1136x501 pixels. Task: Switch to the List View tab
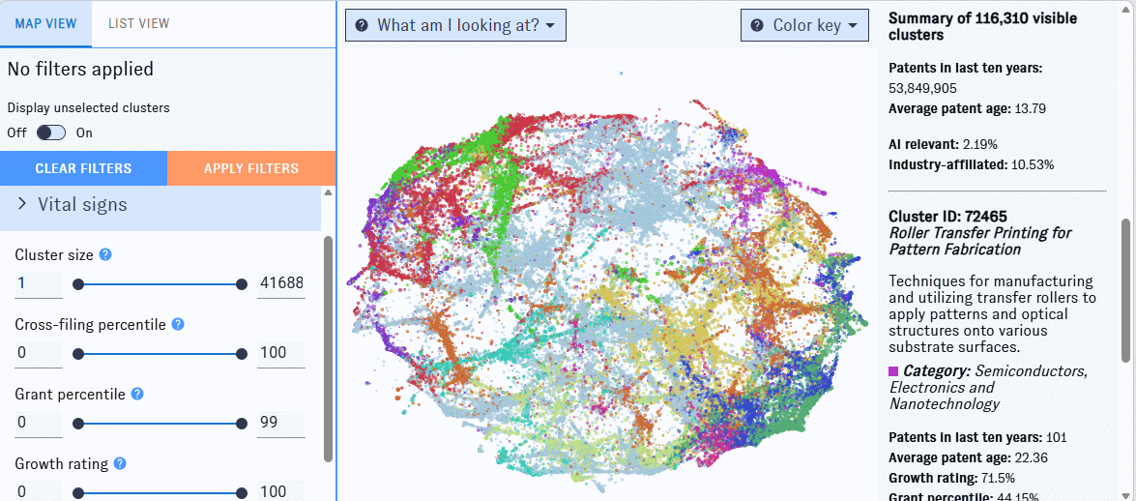point(139,23)
